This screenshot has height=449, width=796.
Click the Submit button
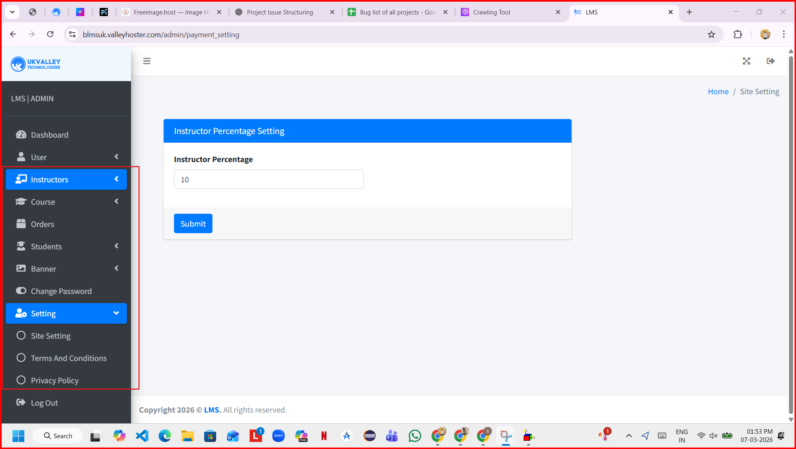coord(193,224)
